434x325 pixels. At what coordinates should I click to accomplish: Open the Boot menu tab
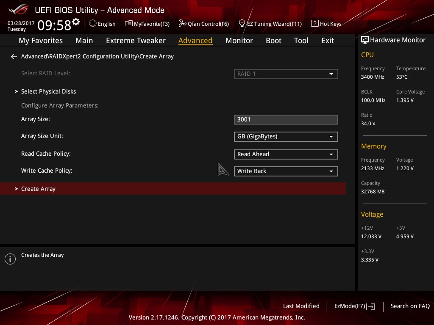[273, 40]
